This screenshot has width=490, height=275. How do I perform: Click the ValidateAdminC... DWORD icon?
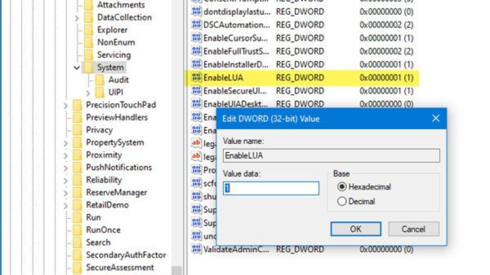[197, 249]
